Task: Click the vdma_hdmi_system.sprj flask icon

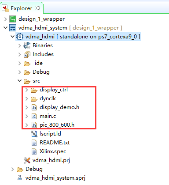Action: [20, 178]
